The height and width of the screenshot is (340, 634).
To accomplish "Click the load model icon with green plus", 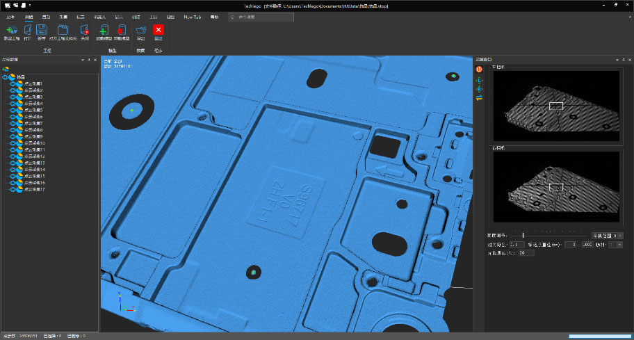I will click(x=103, y=31).
